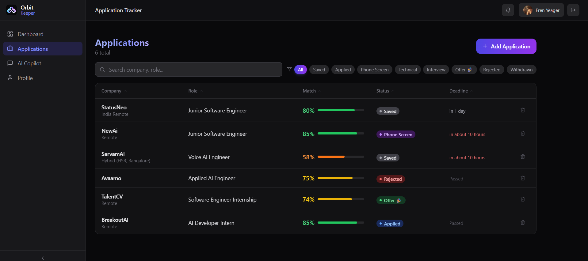The image size is (588, 261).
Task: Click the logout icon
Action: [x=573, y=10]
